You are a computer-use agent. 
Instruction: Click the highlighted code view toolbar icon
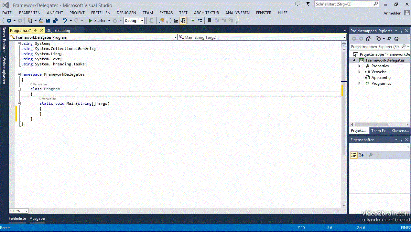183,21
